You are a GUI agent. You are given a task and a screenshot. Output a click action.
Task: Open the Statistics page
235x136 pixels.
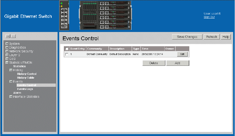click(19, 66)
